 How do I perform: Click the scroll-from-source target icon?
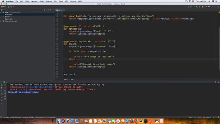[44, 10]
